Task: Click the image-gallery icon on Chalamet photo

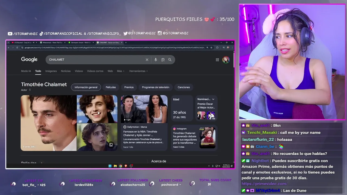Action: [x=111, y=145]
